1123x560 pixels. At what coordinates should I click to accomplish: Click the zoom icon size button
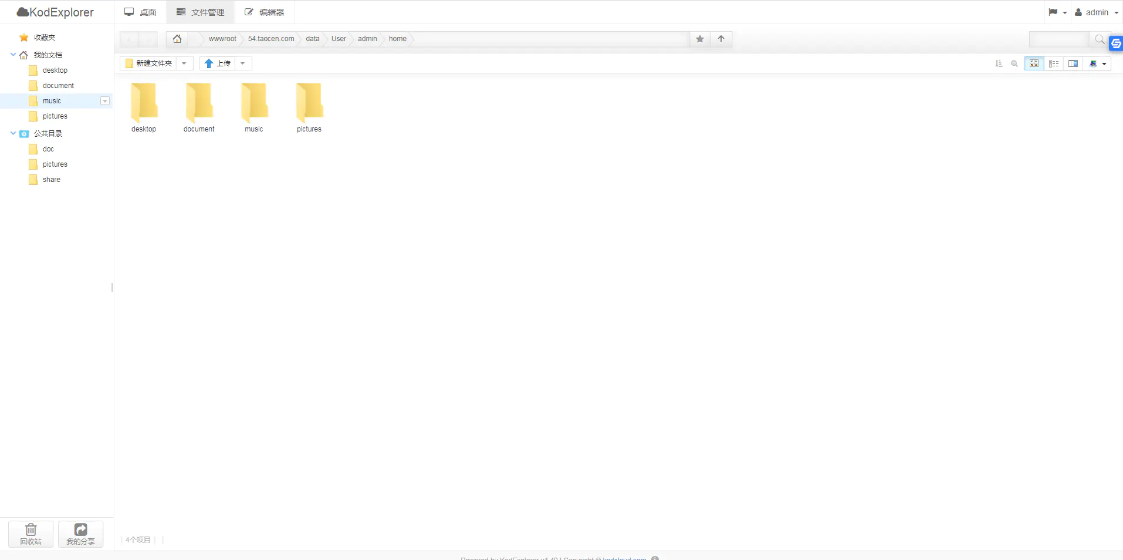pos(1014,63)
